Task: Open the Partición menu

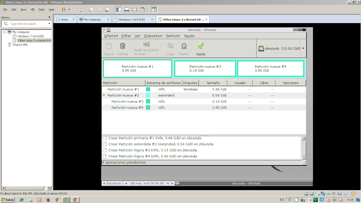Action: 173,36
